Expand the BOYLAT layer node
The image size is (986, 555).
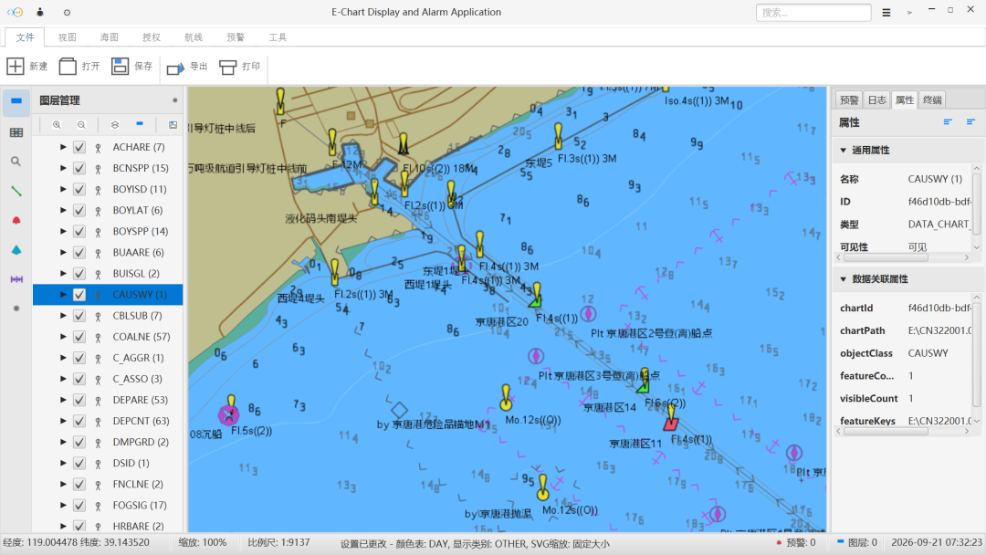pyautogui.click(x=63, y=210)
